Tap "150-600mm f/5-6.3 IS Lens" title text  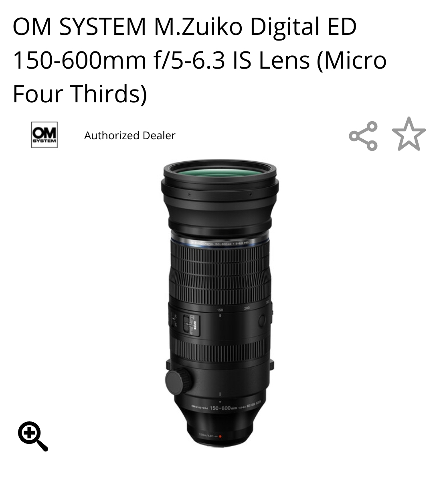(x=161, y=60)
